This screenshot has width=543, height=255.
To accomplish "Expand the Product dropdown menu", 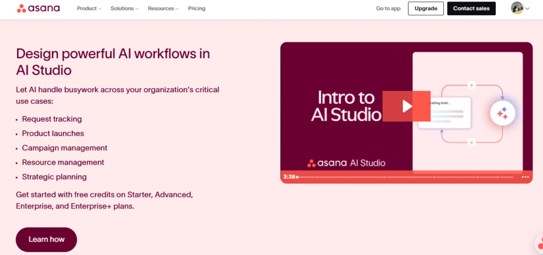I will pos(89,8).
